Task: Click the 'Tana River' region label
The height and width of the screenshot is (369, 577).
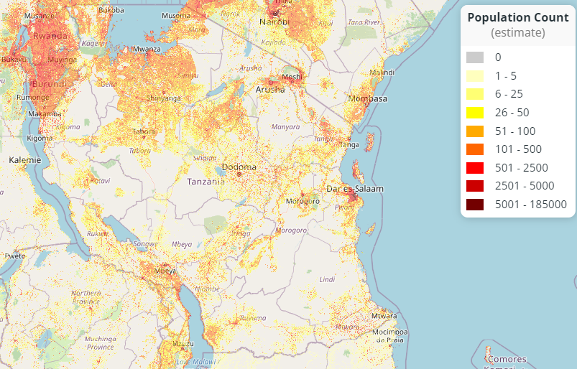Action: (x=364, y=22)
